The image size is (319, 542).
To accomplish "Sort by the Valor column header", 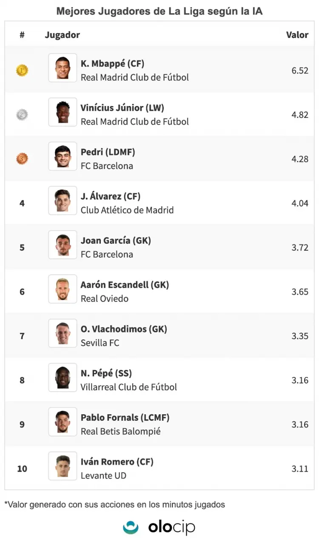I will tap(297, 35).
